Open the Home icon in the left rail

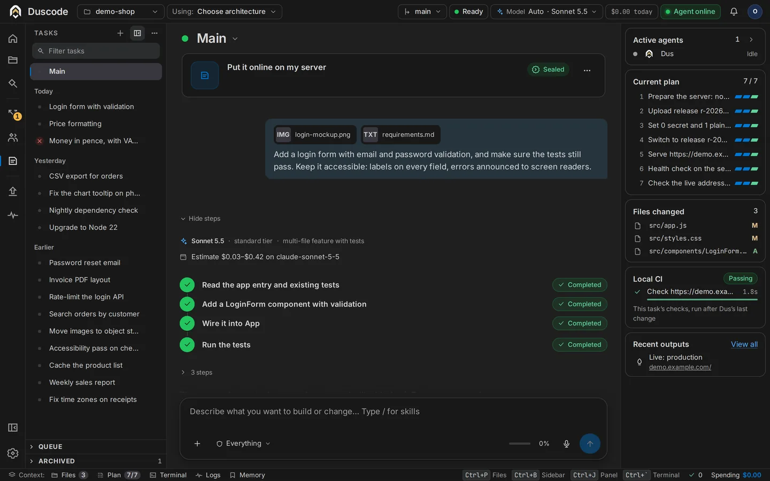pyautogui.click(x=13, y=38)
